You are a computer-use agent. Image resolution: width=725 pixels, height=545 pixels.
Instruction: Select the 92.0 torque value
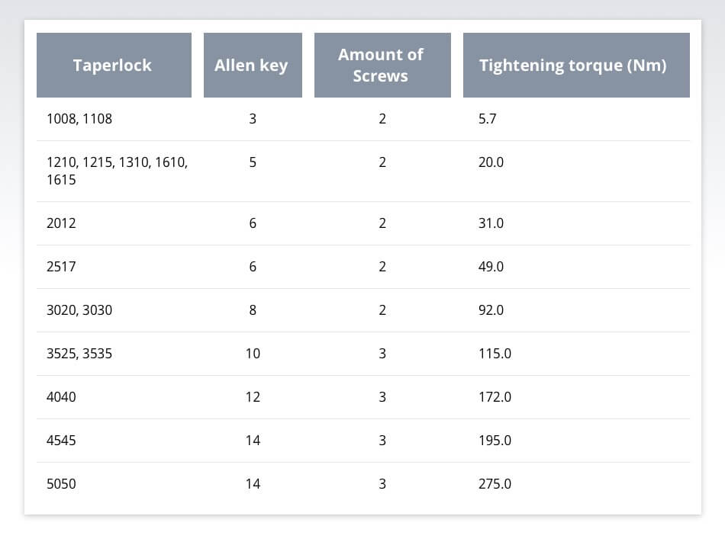pos(491,310)
